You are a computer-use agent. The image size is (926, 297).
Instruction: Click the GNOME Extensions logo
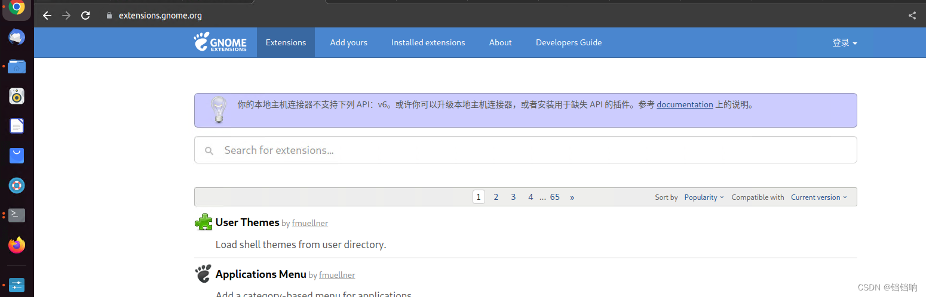220,42
